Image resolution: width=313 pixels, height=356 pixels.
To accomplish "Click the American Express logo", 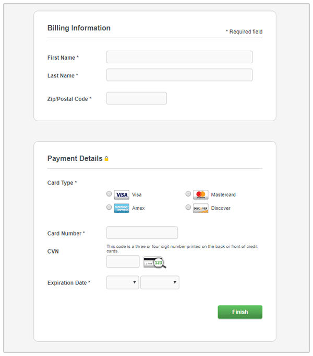I will point(122,208).
